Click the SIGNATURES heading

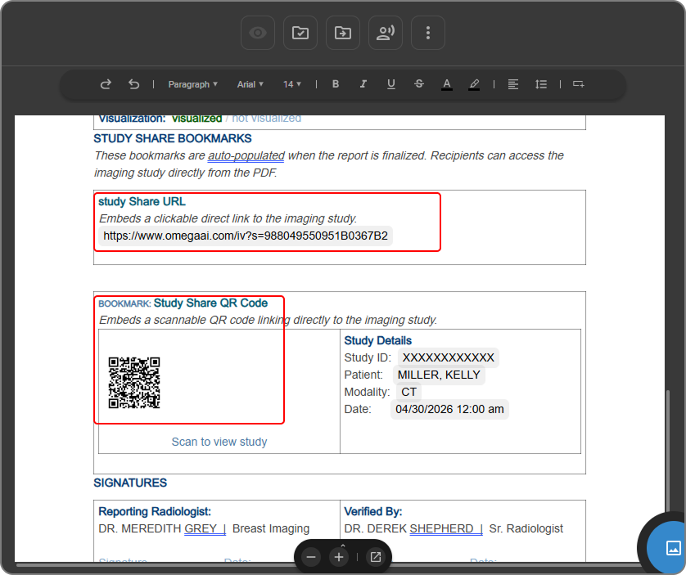point(130,483)
